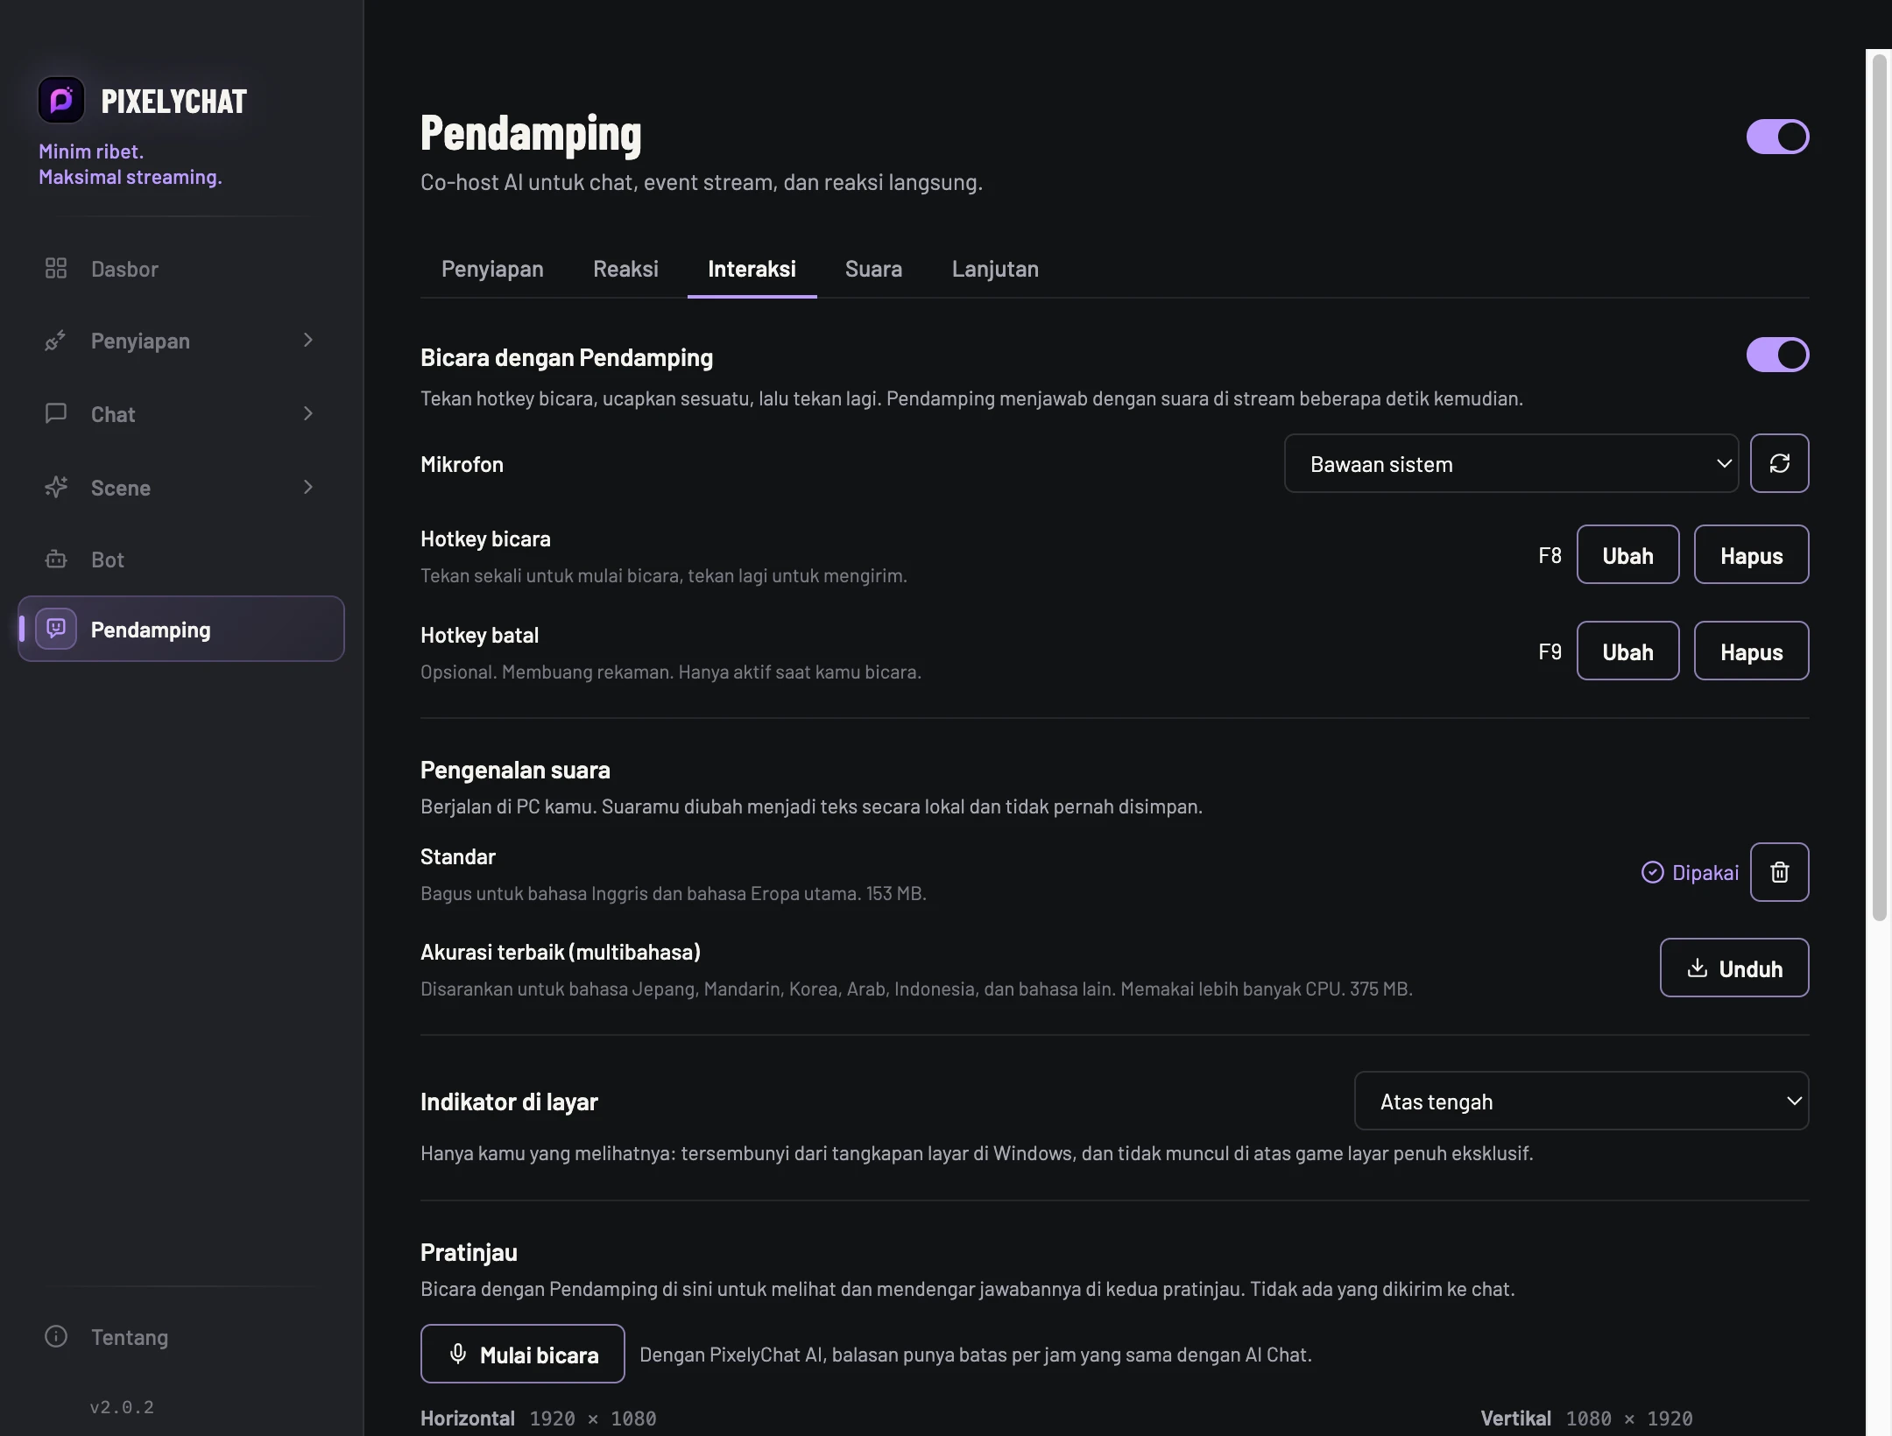Open the Indikator di layar dropdown
Viewport: 1892px width, 1436px height.
tap(1581, 1101)
